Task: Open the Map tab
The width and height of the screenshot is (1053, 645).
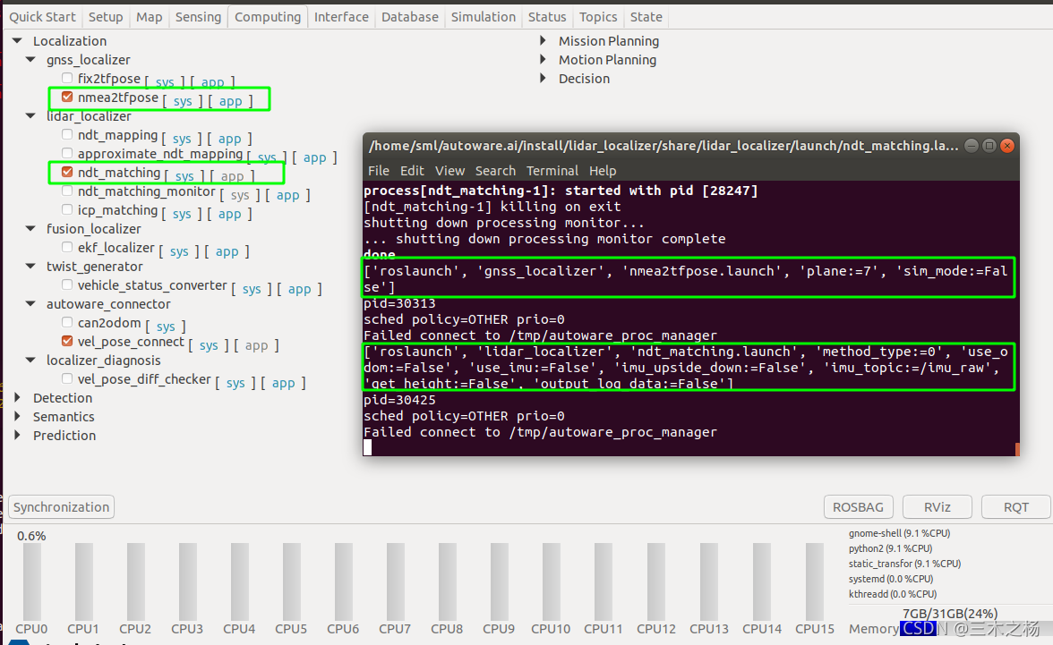Action: (149, 17)
